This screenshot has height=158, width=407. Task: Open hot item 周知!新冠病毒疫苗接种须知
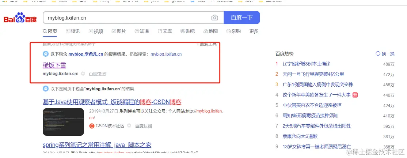pos(310,116)
